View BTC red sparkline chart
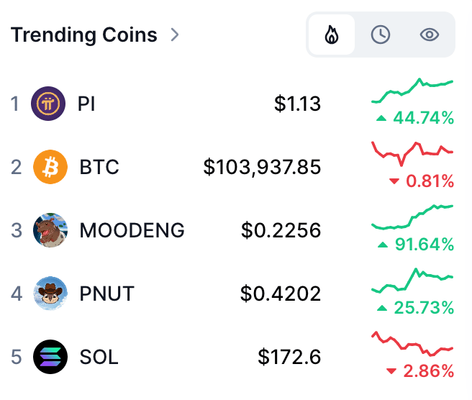This screenshot has height=400, width=472. point(412,154)
